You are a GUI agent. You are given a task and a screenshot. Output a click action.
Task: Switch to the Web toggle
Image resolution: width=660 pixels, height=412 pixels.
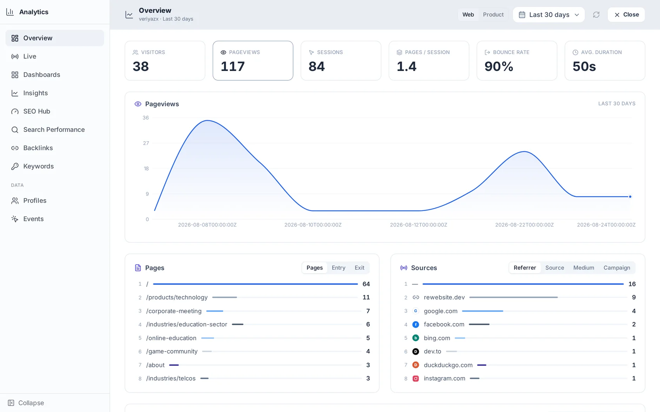coord(468,15)
